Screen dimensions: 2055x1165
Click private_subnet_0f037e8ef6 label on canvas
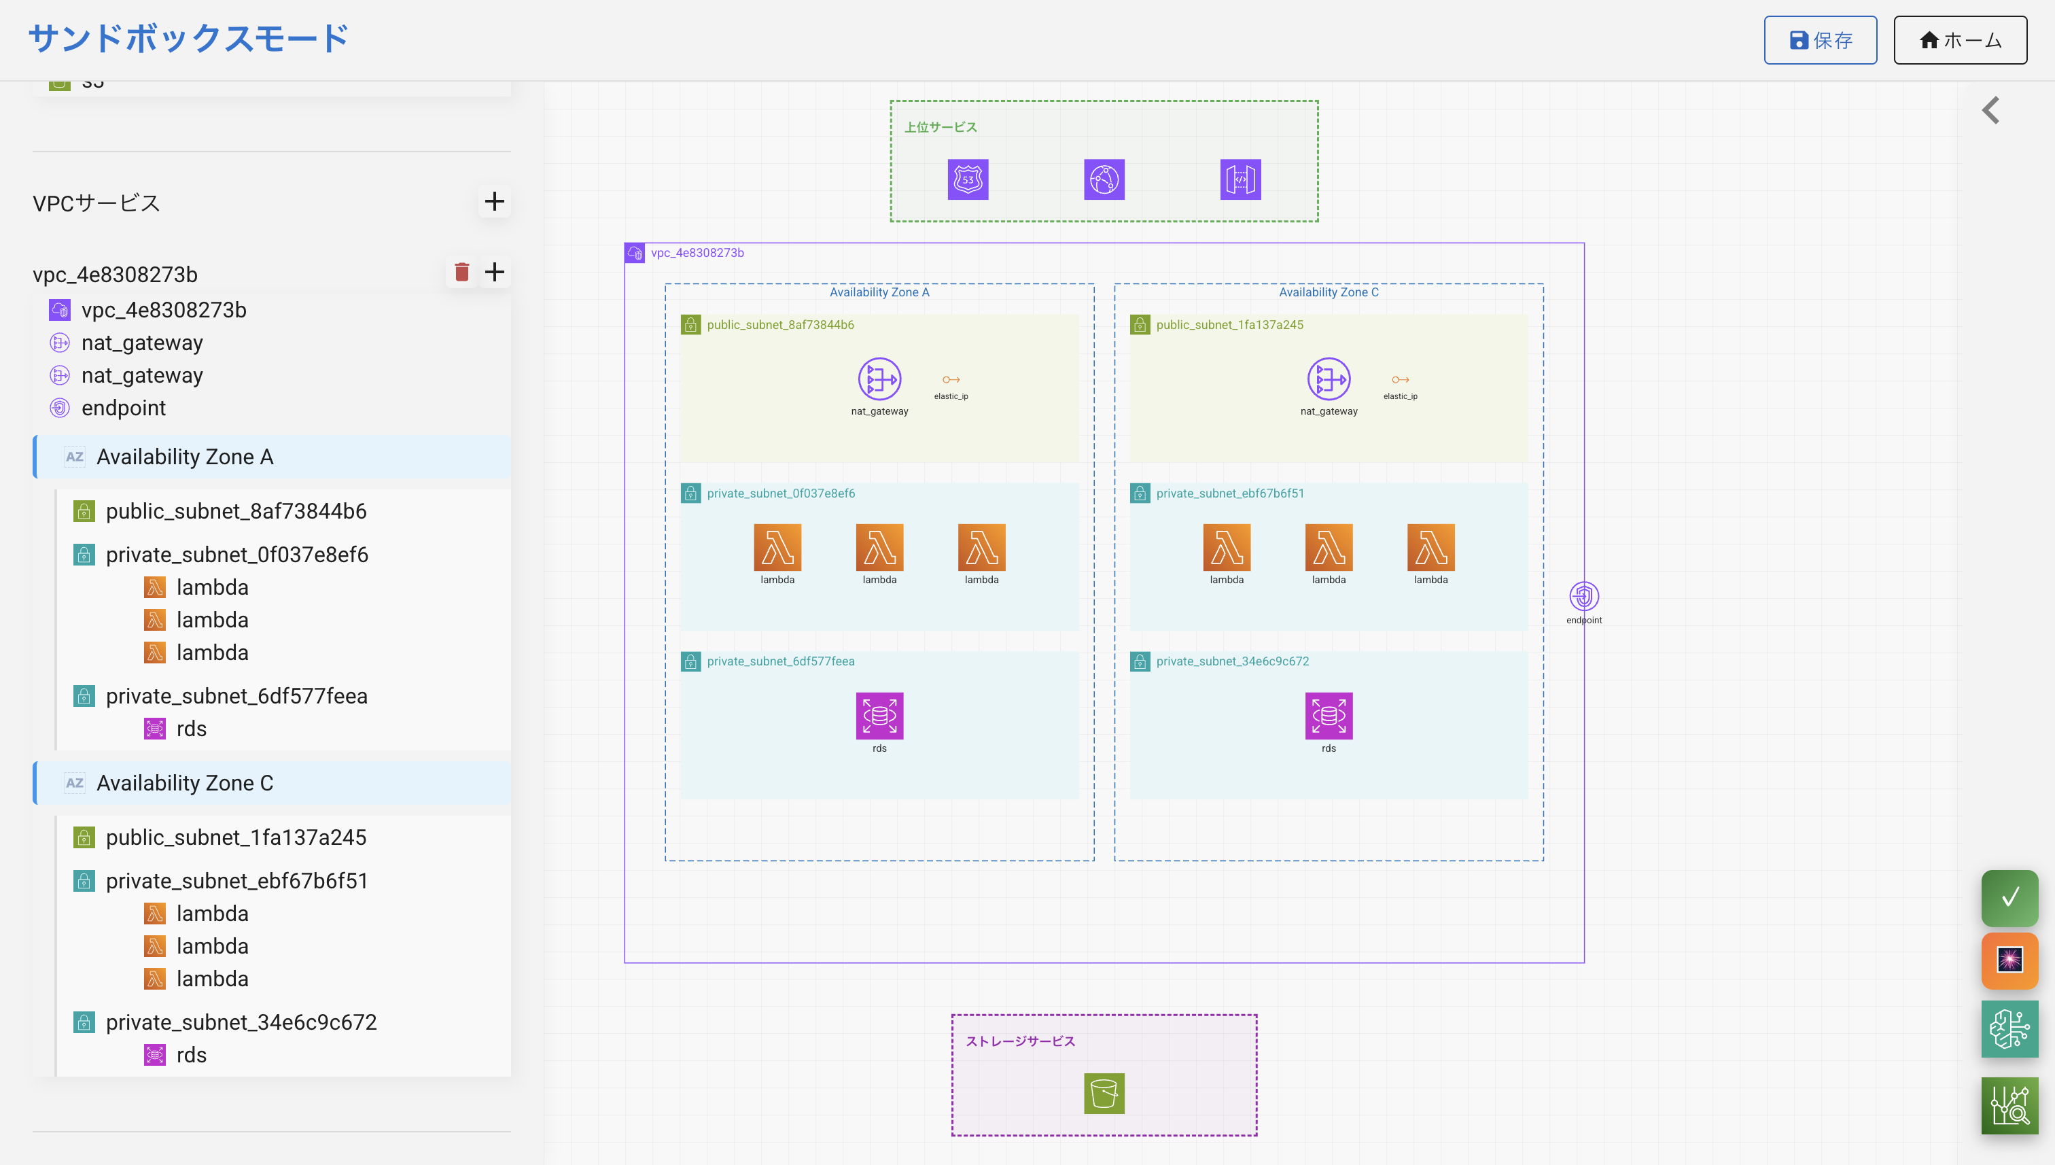pos(781,493)
